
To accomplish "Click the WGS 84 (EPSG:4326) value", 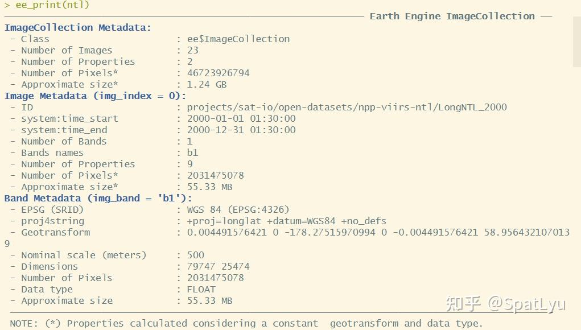I will [x=238, y=209].
